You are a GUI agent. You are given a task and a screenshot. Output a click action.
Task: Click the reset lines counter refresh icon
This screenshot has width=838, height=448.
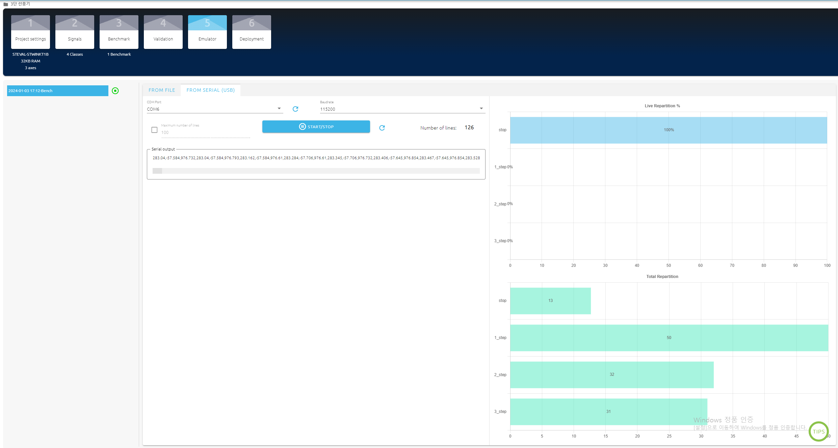point(382,128)
